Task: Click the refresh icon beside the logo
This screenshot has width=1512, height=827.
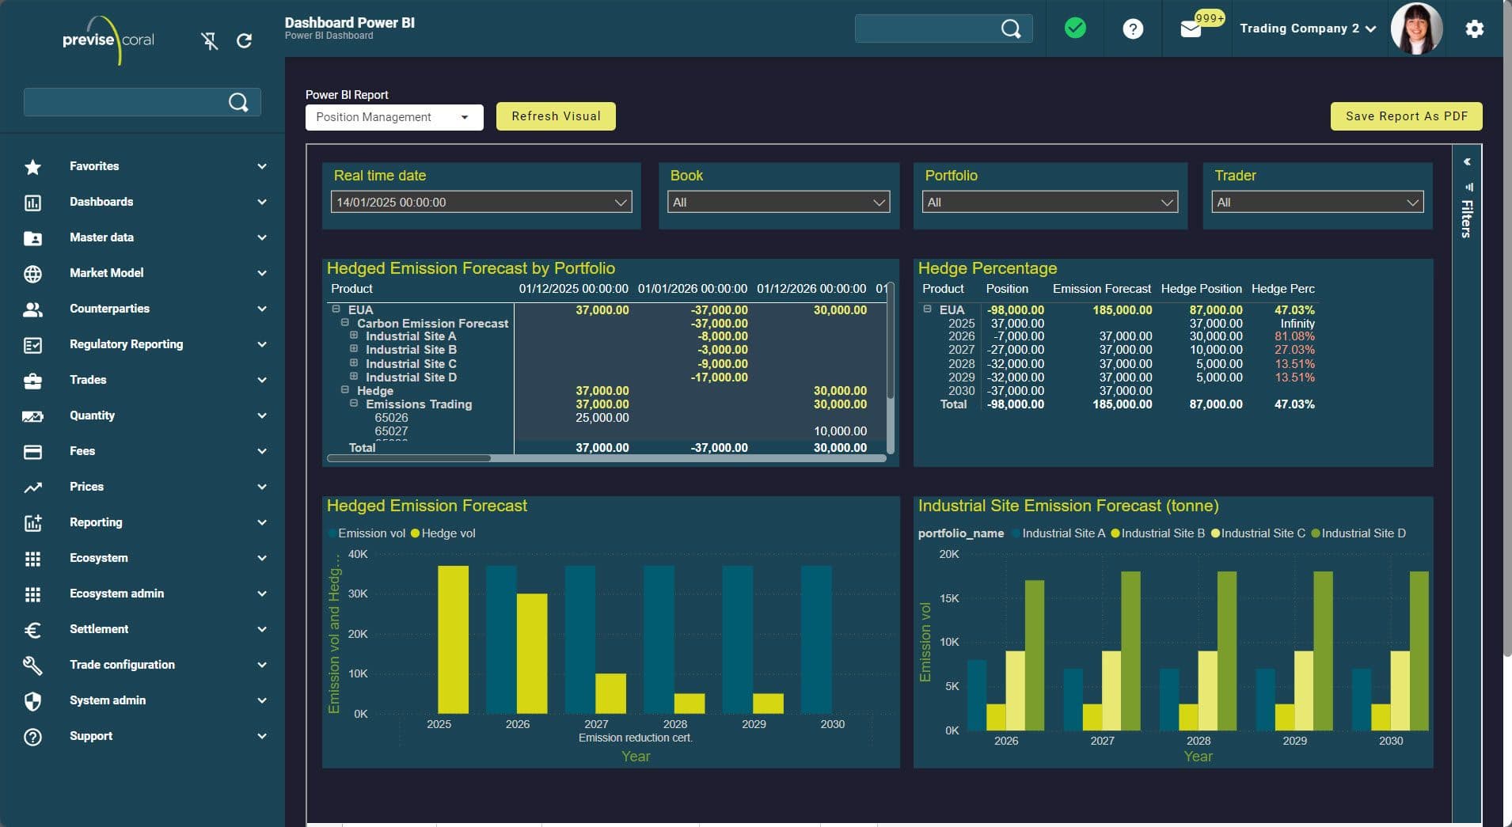Action: [245, 40]
